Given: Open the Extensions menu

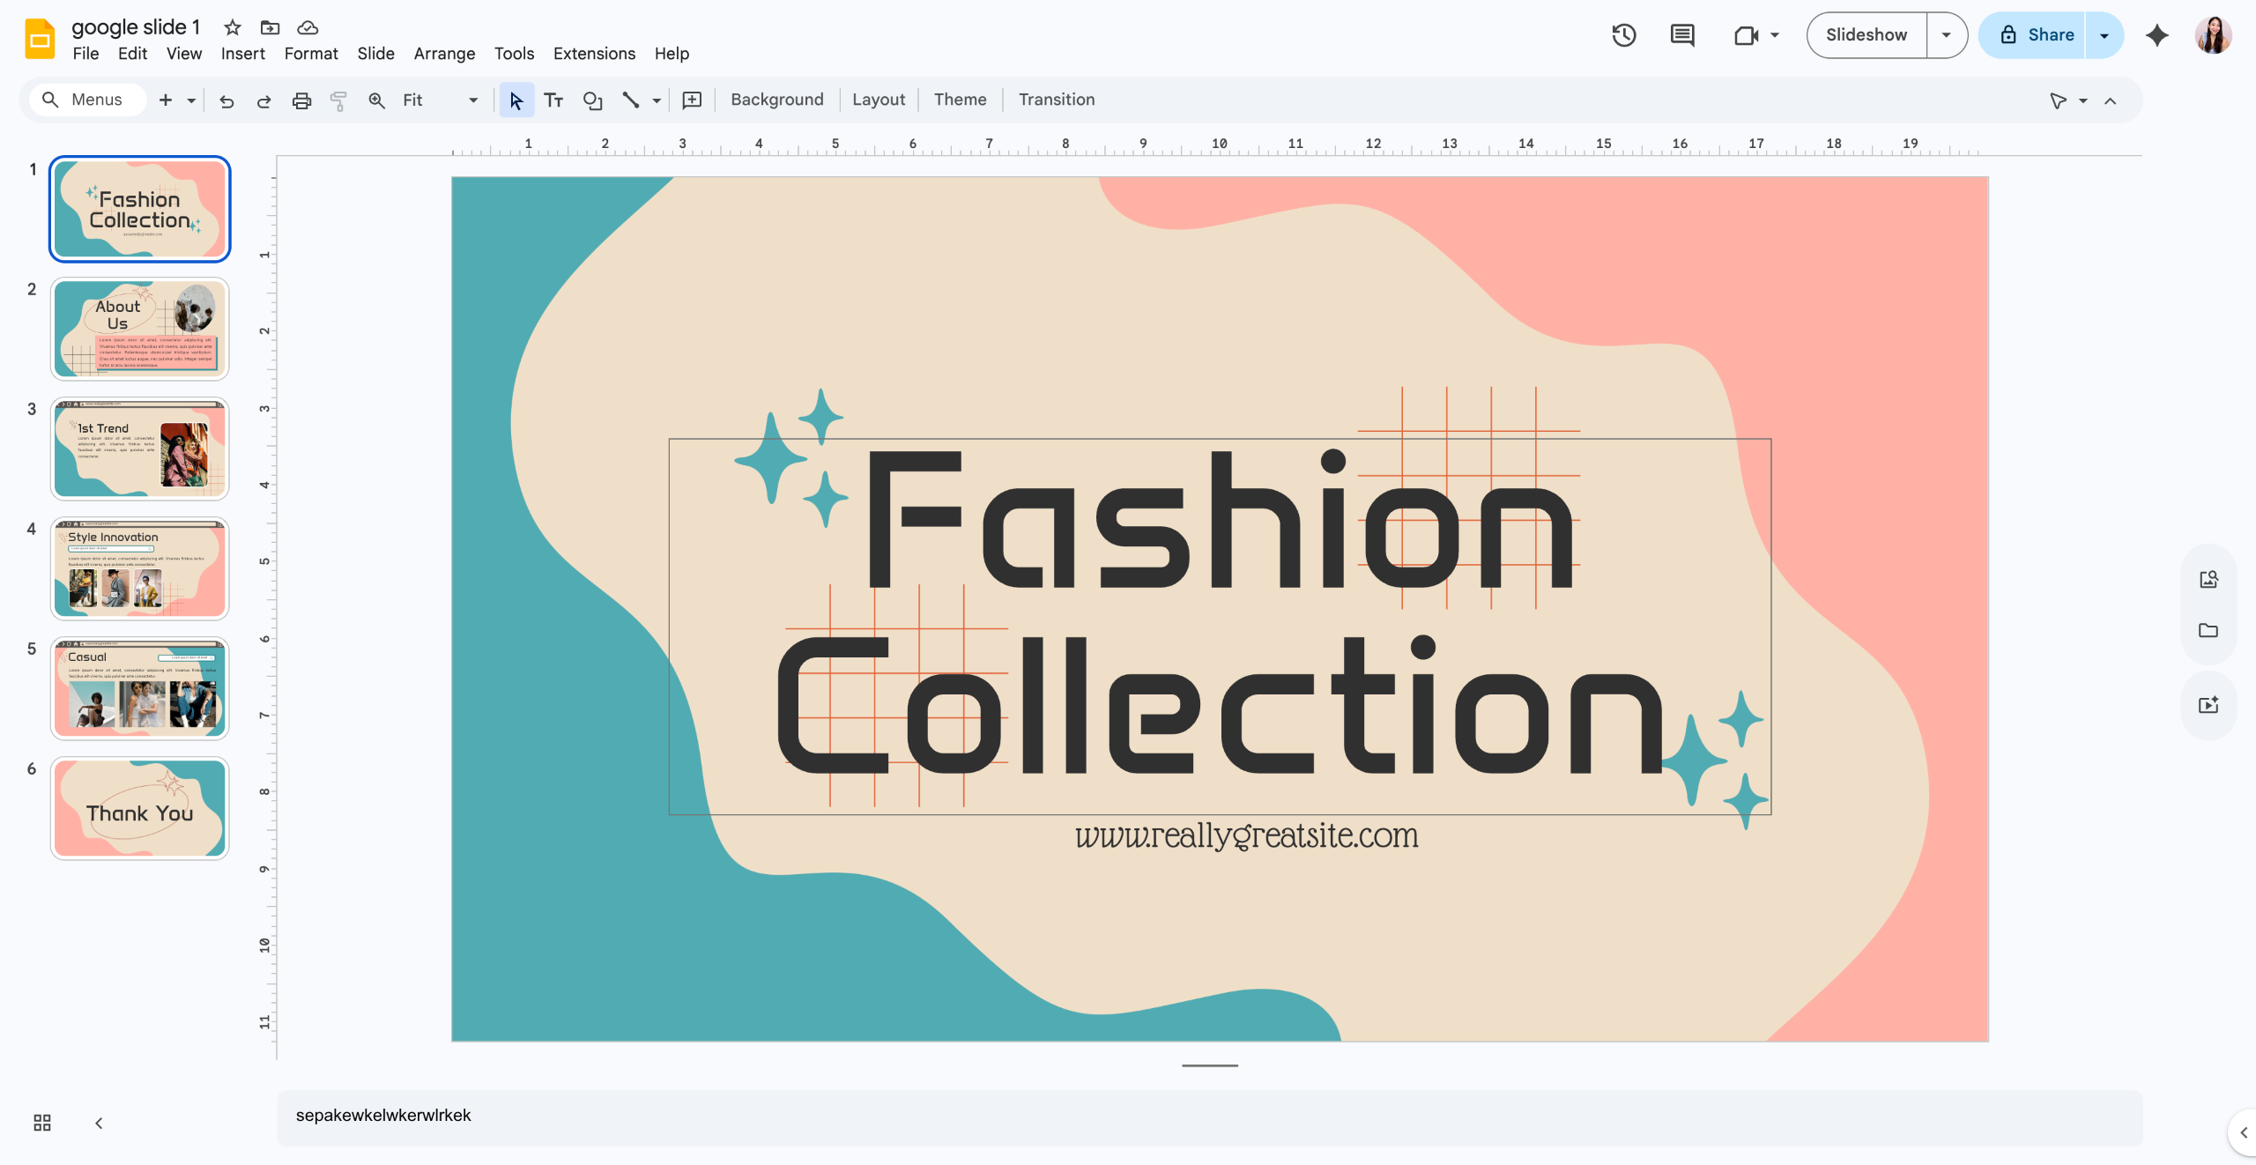Looking at the screenshot, I should pos(594,54).
